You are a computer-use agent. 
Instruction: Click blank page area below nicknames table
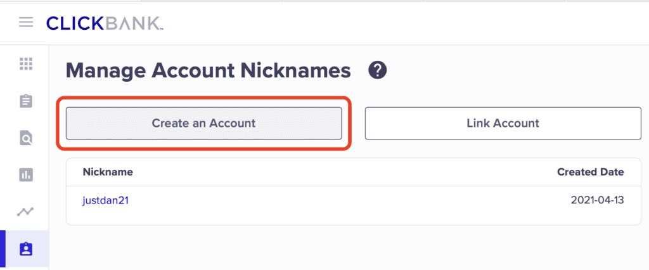349,248
